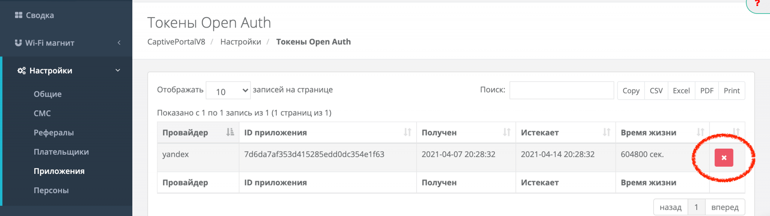Sort by Время жизни column sort icon
770x216 pixels.
pyautogui.click(x=700, y=132)
